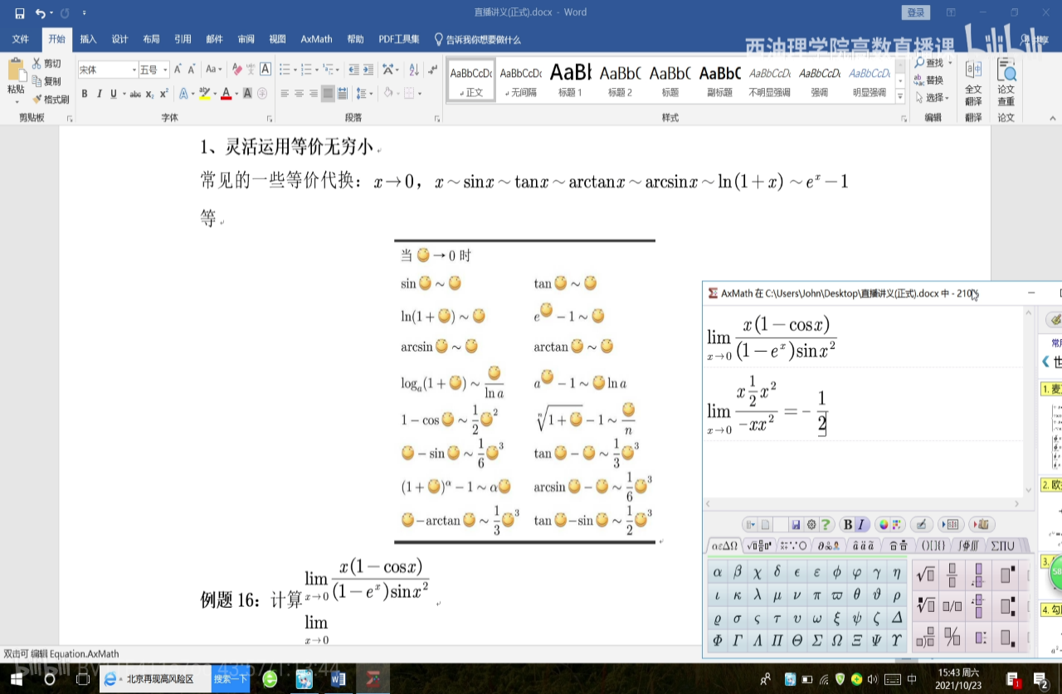1062x694 pixels.
Task: Insert square root template in AxMath
Action: pos(925,575)
